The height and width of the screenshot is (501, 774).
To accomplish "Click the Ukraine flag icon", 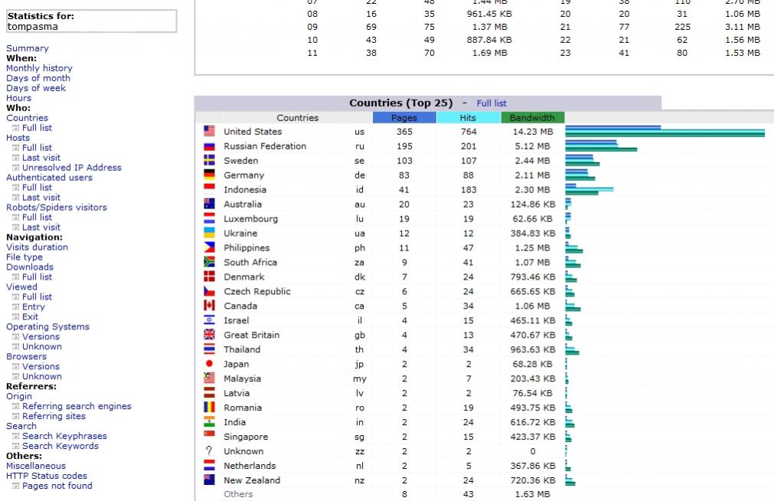I will [x=209, y=233].
